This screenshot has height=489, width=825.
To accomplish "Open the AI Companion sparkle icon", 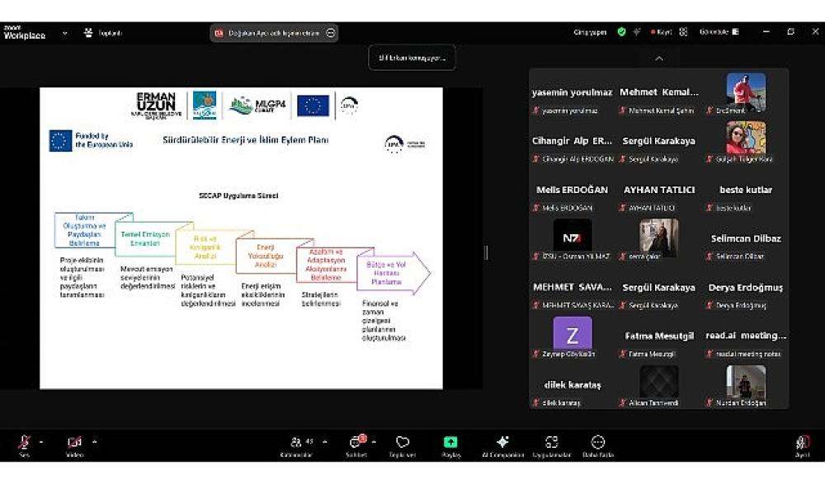I will 502,444.
